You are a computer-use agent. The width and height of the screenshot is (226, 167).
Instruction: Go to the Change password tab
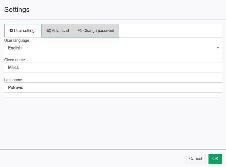96,31
